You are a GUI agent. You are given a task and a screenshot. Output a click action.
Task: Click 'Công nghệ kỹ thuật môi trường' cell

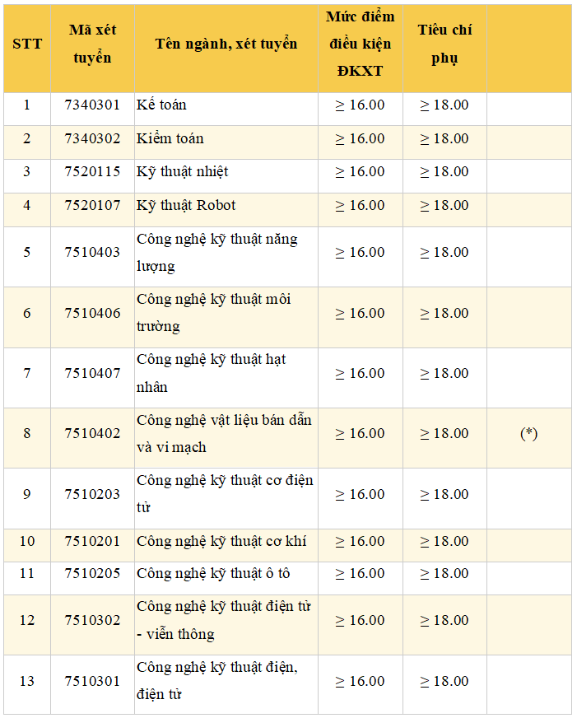point(226,317)
